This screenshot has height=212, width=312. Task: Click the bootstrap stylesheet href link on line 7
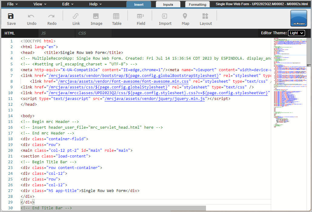pyautogui.click(x=134, y=76)
